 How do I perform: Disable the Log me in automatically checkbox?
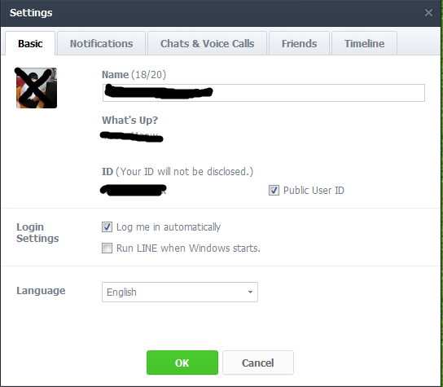(x=107, y=227)
